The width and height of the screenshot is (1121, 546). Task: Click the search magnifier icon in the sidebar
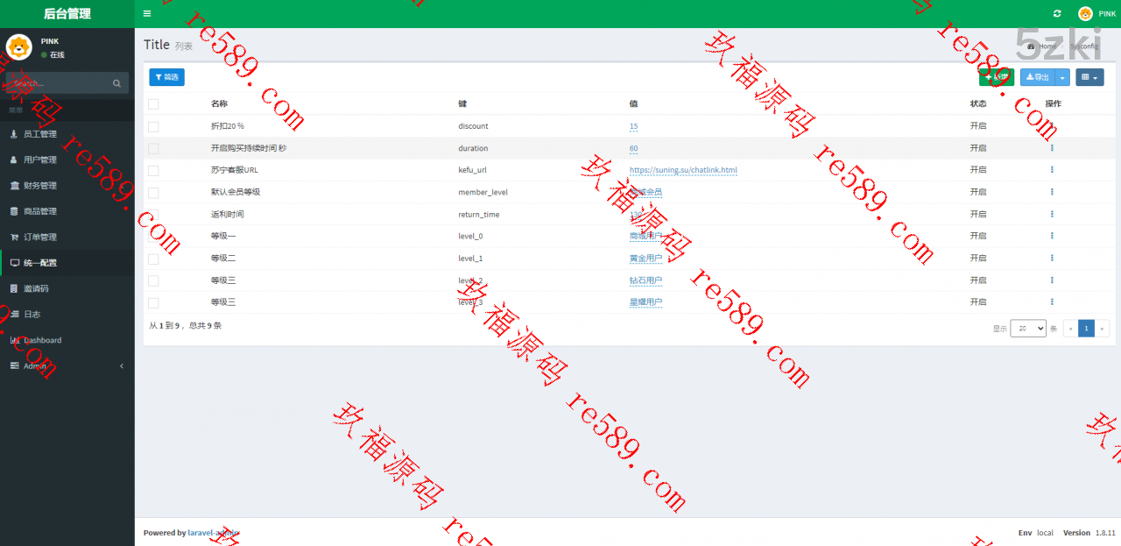116,83
